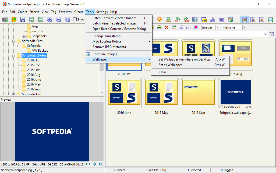Go to next image with right arrow
This screenshot has height=173, width=276.
(40, 19)
